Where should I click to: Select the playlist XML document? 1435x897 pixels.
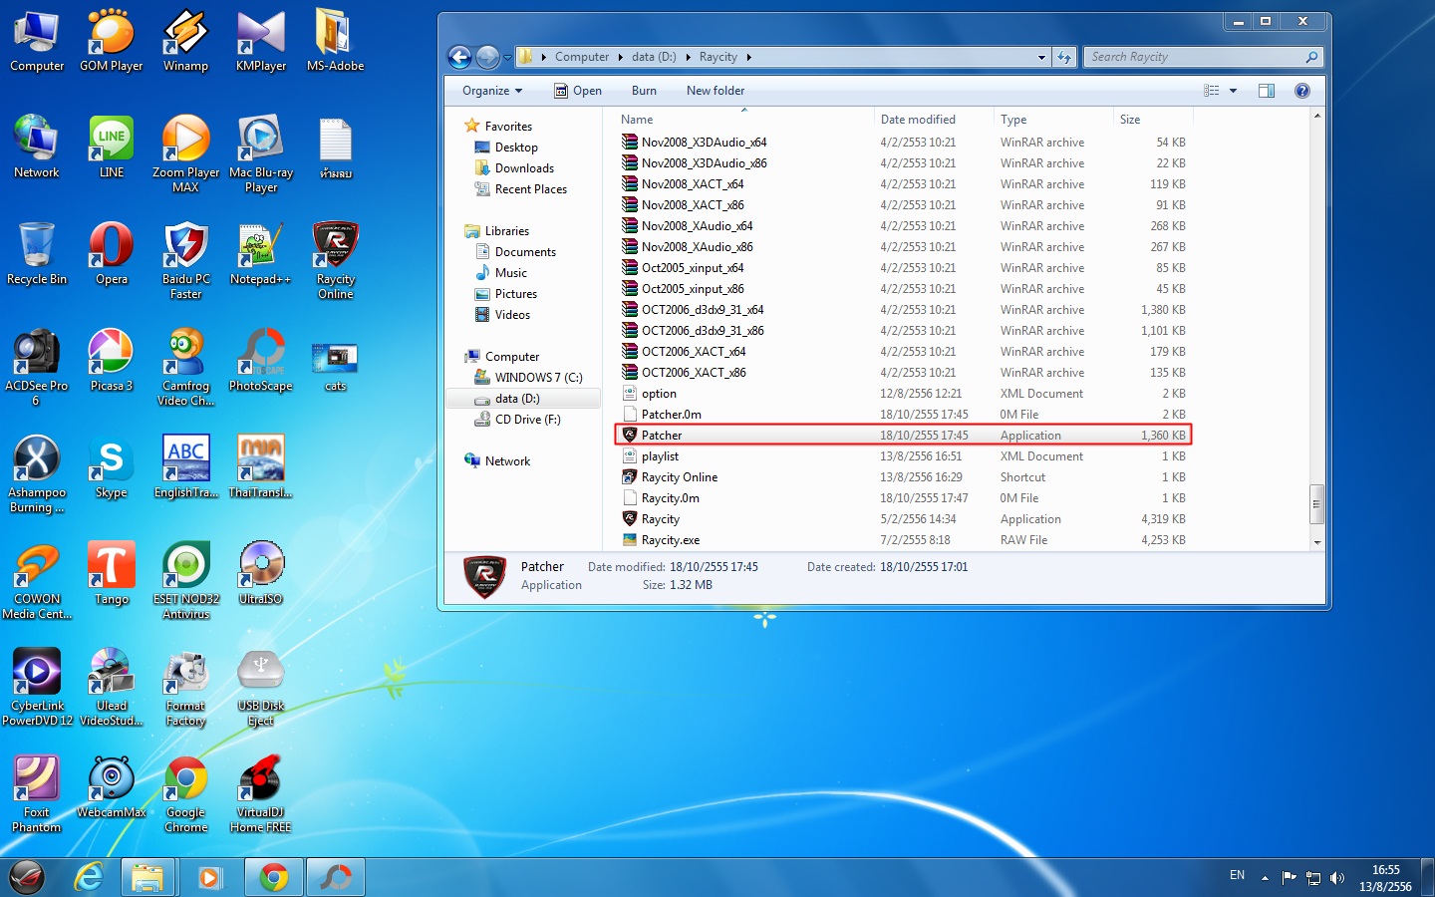[x=903, y=456]
